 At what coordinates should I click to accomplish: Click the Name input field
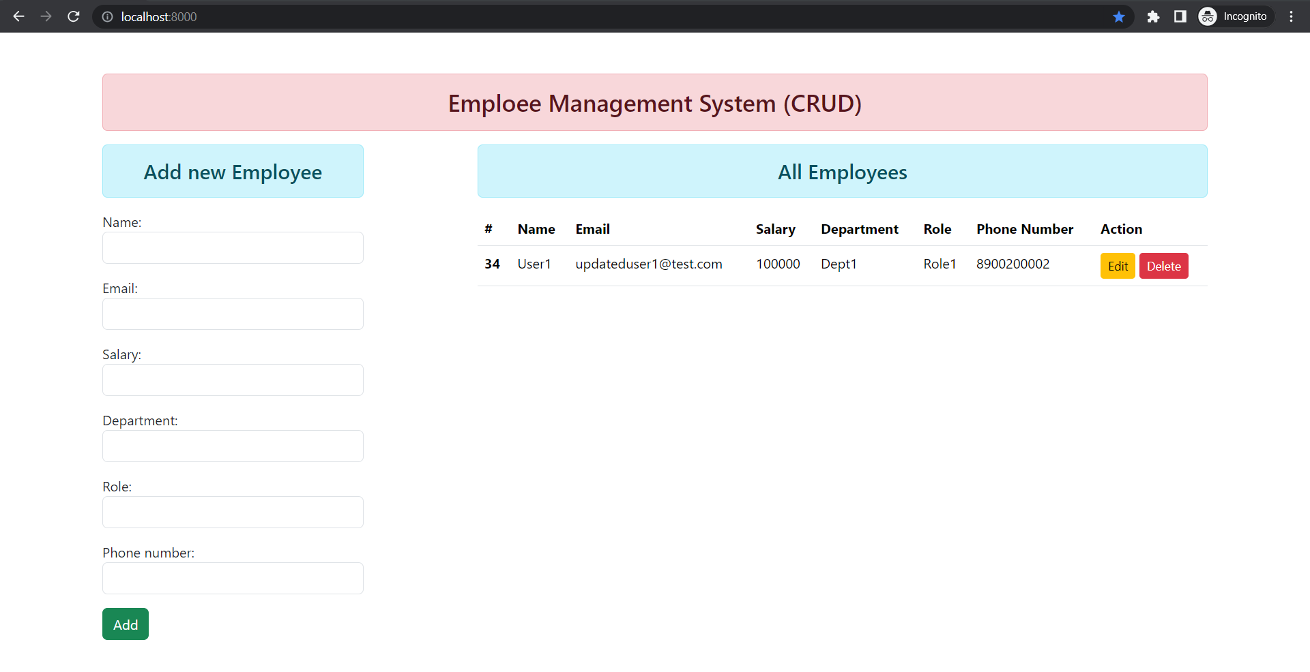tap(233, 247)
